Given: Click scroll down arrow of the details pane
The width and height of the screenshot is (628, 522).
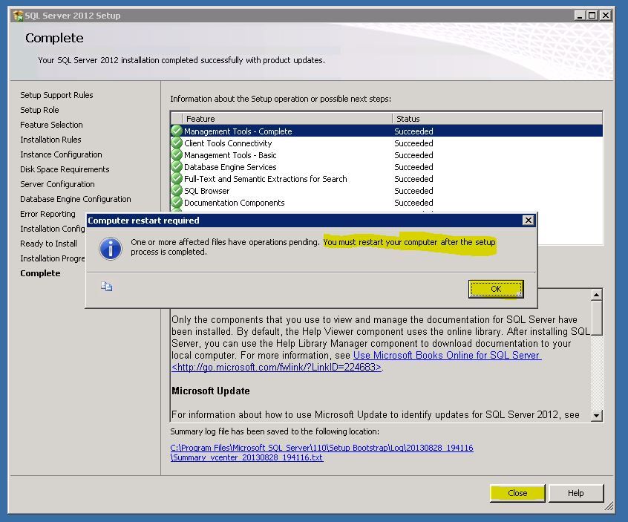Looking at the screenshot, I should 596,415.
